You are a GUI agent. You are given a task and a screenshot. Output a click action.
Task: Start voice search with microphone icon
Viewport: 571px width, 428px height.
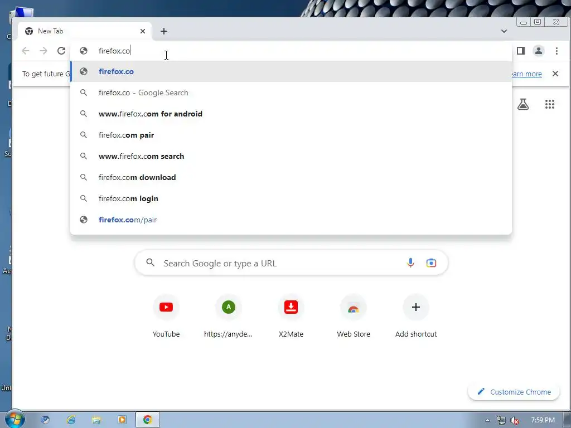(x=410, y=263)
